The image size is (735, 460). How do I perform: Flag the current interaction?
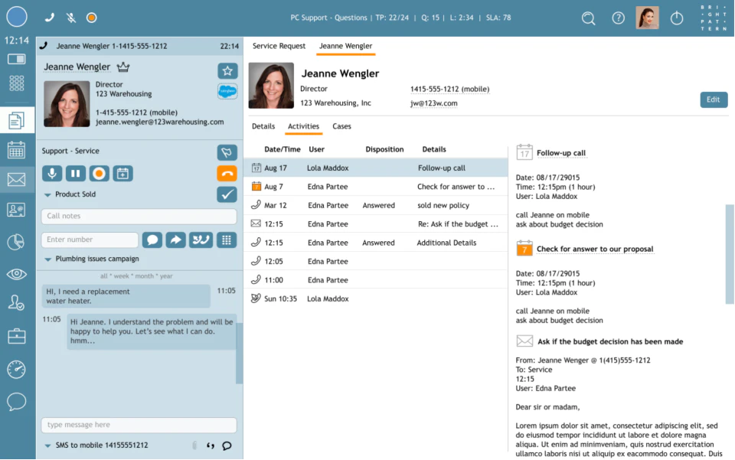tap(226, 152)
